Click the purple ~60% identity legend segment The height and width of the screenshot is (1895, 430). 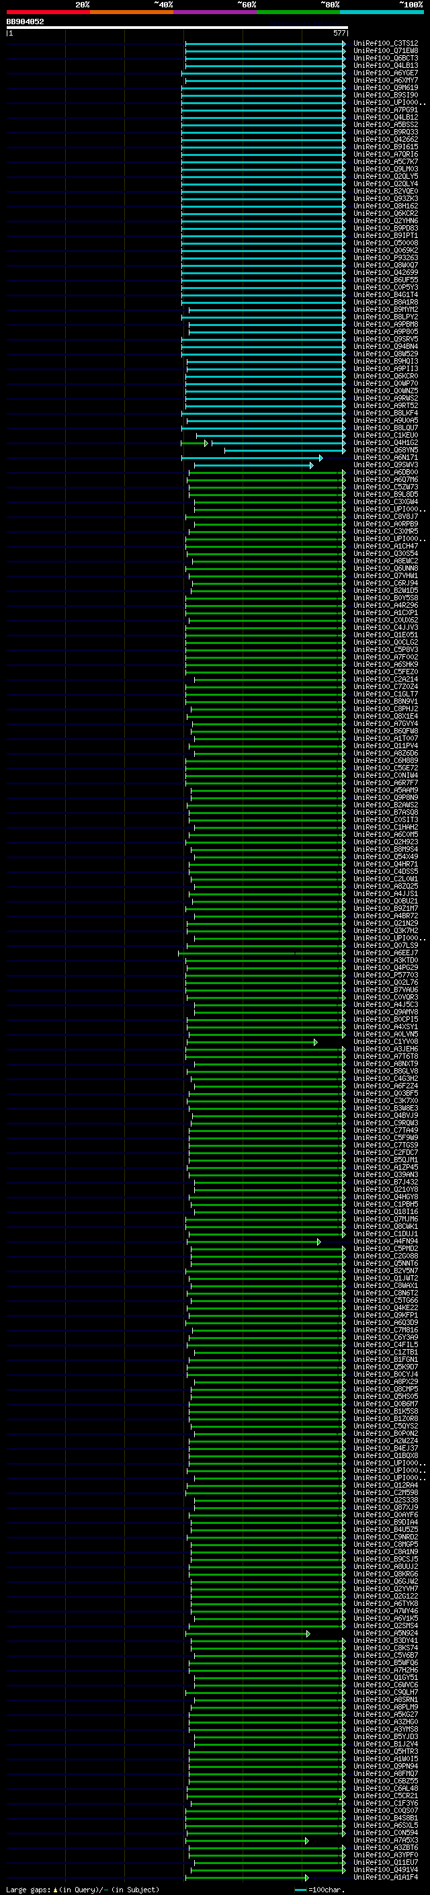(x=216, y=12)
